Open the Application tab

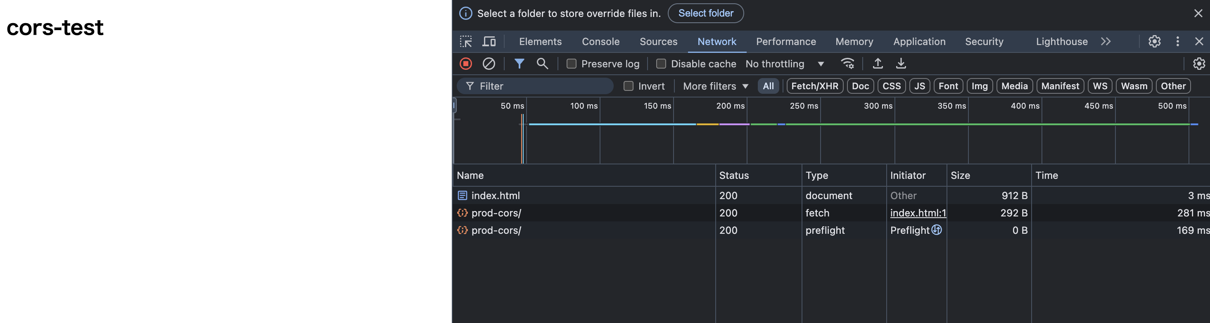pyautogui.click(x=919, y=42)
